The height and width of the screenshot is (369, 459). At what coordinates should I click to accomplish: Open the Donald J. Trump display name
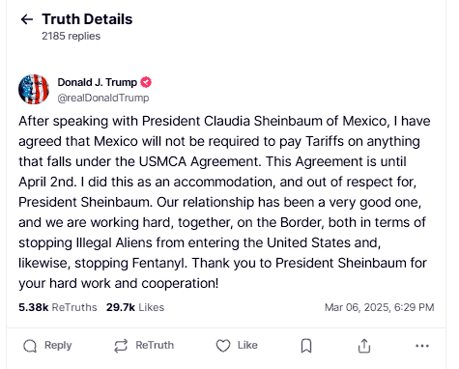98,82
